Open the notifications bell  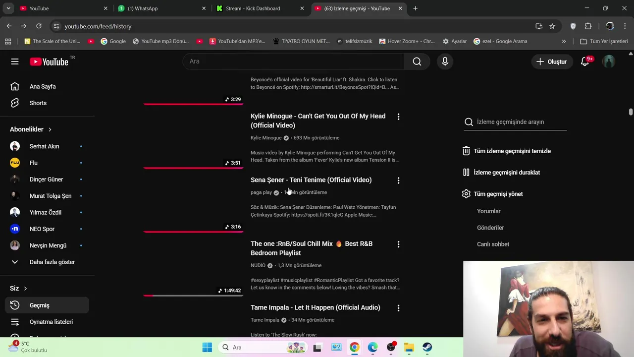pyautogui.click(x=585, y=61)
